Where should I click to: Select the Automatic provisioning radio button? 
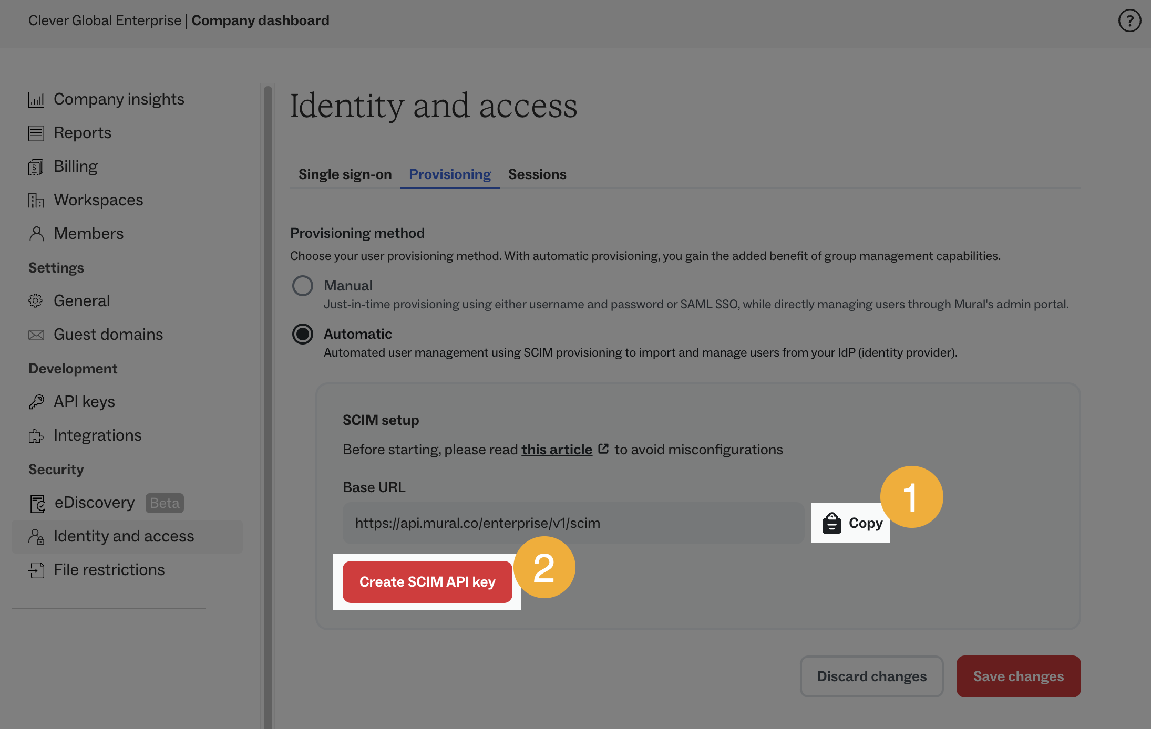point(303,334)
